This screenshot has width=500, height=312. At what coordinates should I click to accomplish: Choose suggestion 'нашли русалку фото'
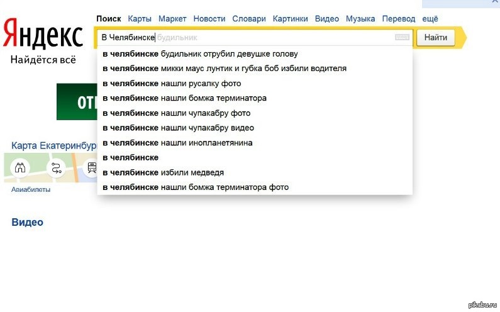[172, 83]
